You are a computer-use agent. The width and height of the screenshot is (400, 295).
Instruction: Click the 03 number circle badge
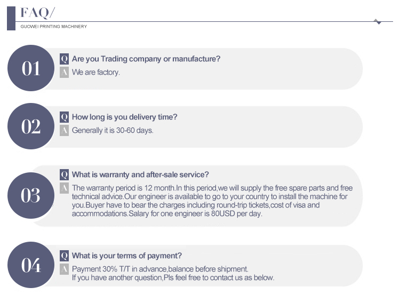coord(31,196)
